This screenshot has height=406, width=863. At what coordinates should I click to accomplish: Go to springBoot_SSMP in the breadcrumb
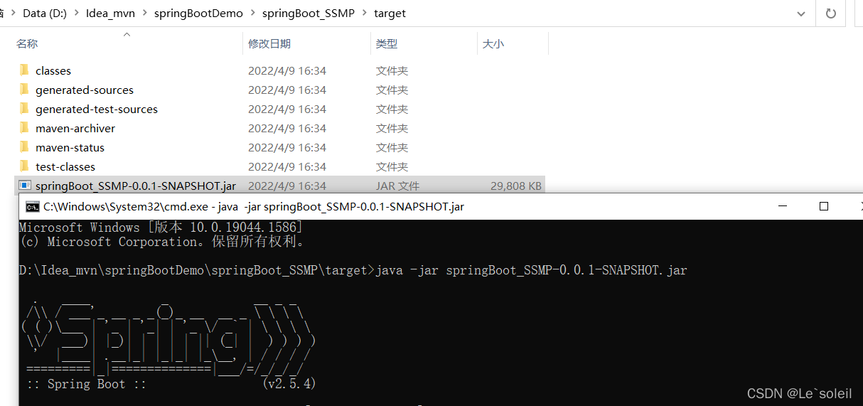click(x=308, y=13)
